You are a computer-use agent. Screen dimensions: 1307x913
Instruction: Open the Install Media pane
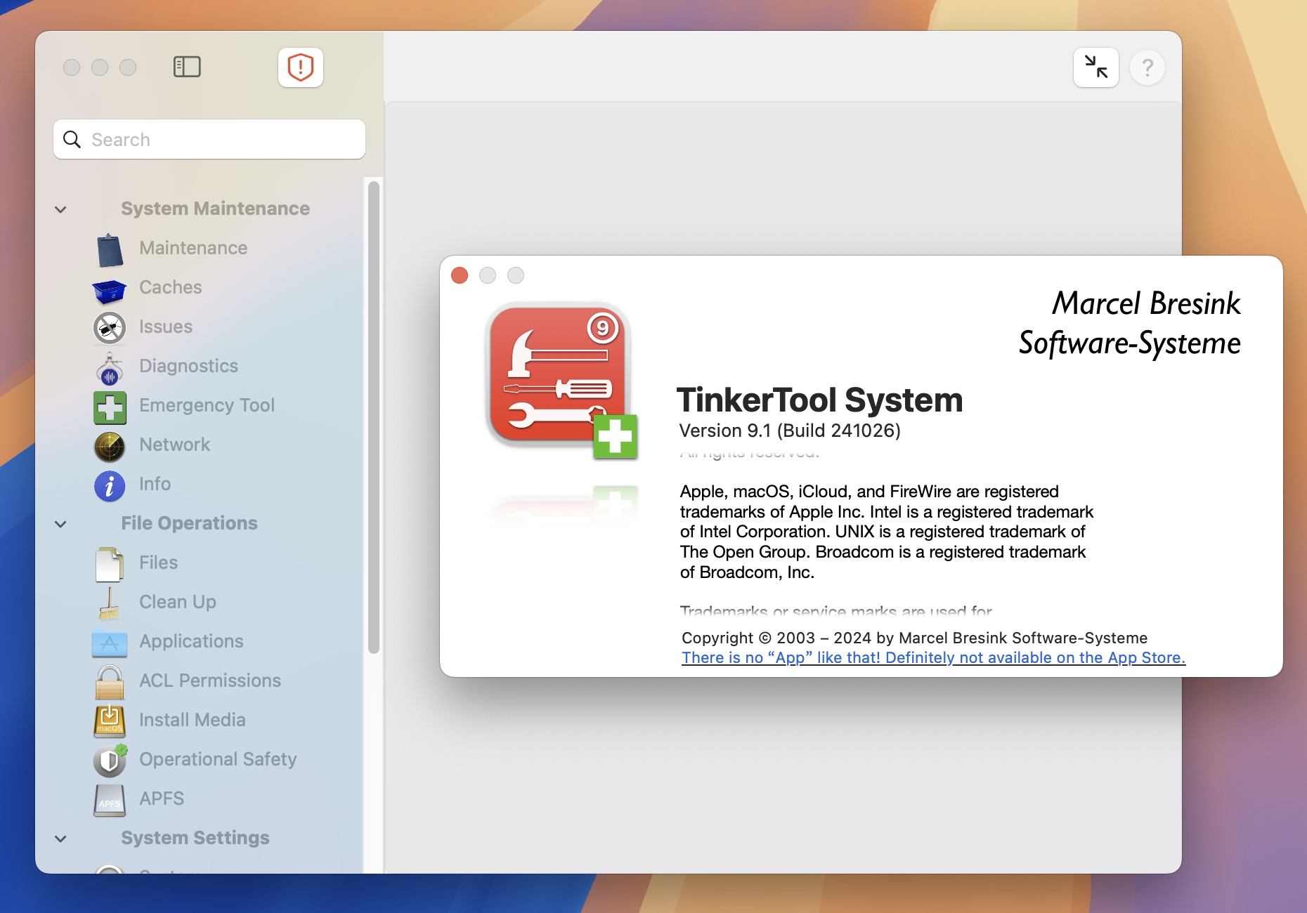193,720
